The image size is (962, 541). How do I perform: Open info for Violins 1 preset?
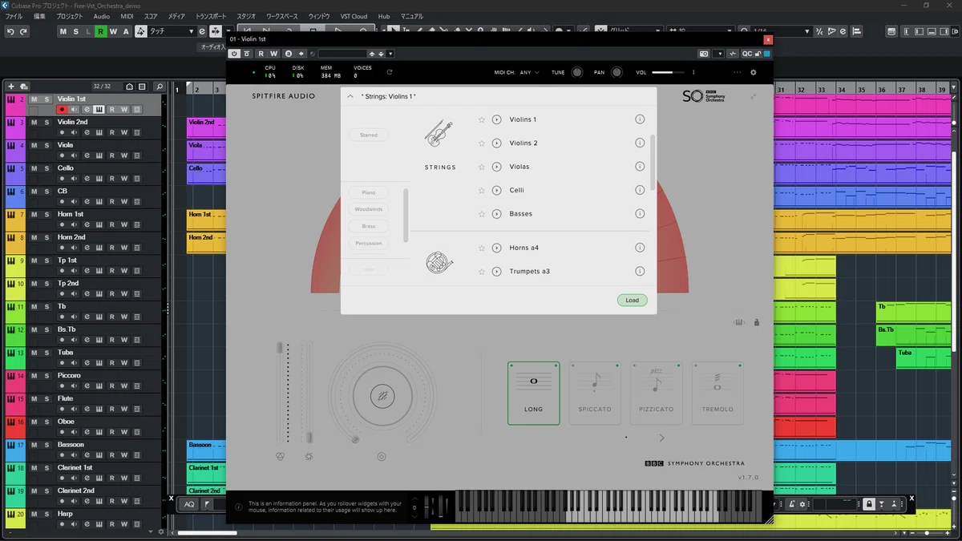pyautogui.click(x=640, y=119)
